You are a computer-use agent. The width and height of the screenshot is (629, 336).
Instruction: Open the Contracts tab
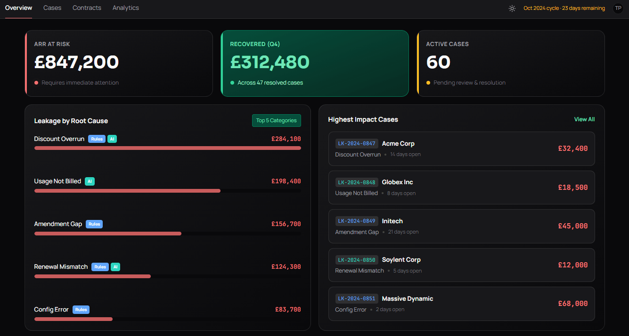pyautogui.click(x=87, y=8)
